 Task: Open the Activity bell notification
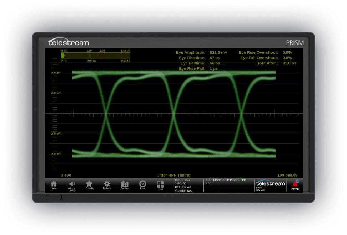coord(295,185)
